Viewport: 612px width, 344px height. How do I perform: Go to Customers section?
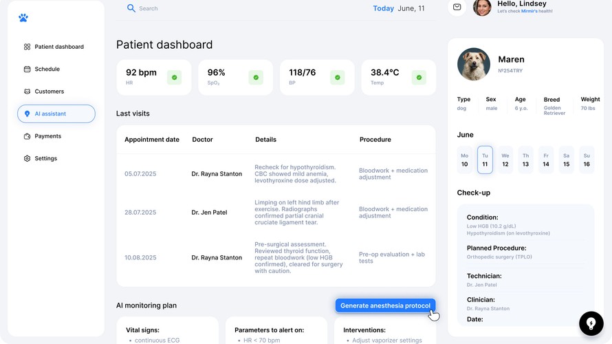click(49, 92)
